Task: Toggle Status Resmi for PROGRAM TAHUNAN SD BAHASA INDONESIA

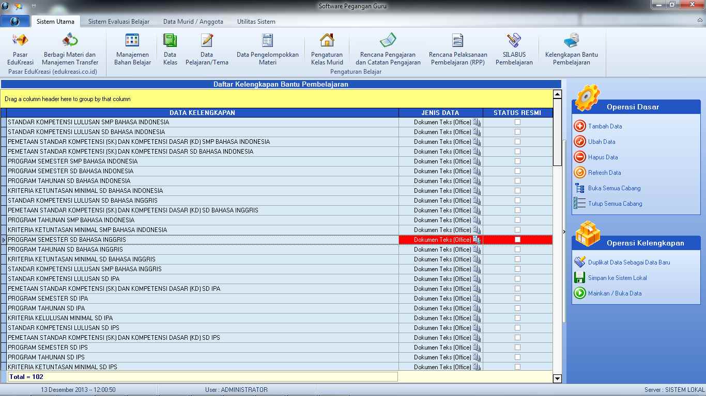Action: pyautogui.click(x=517, y=181)
